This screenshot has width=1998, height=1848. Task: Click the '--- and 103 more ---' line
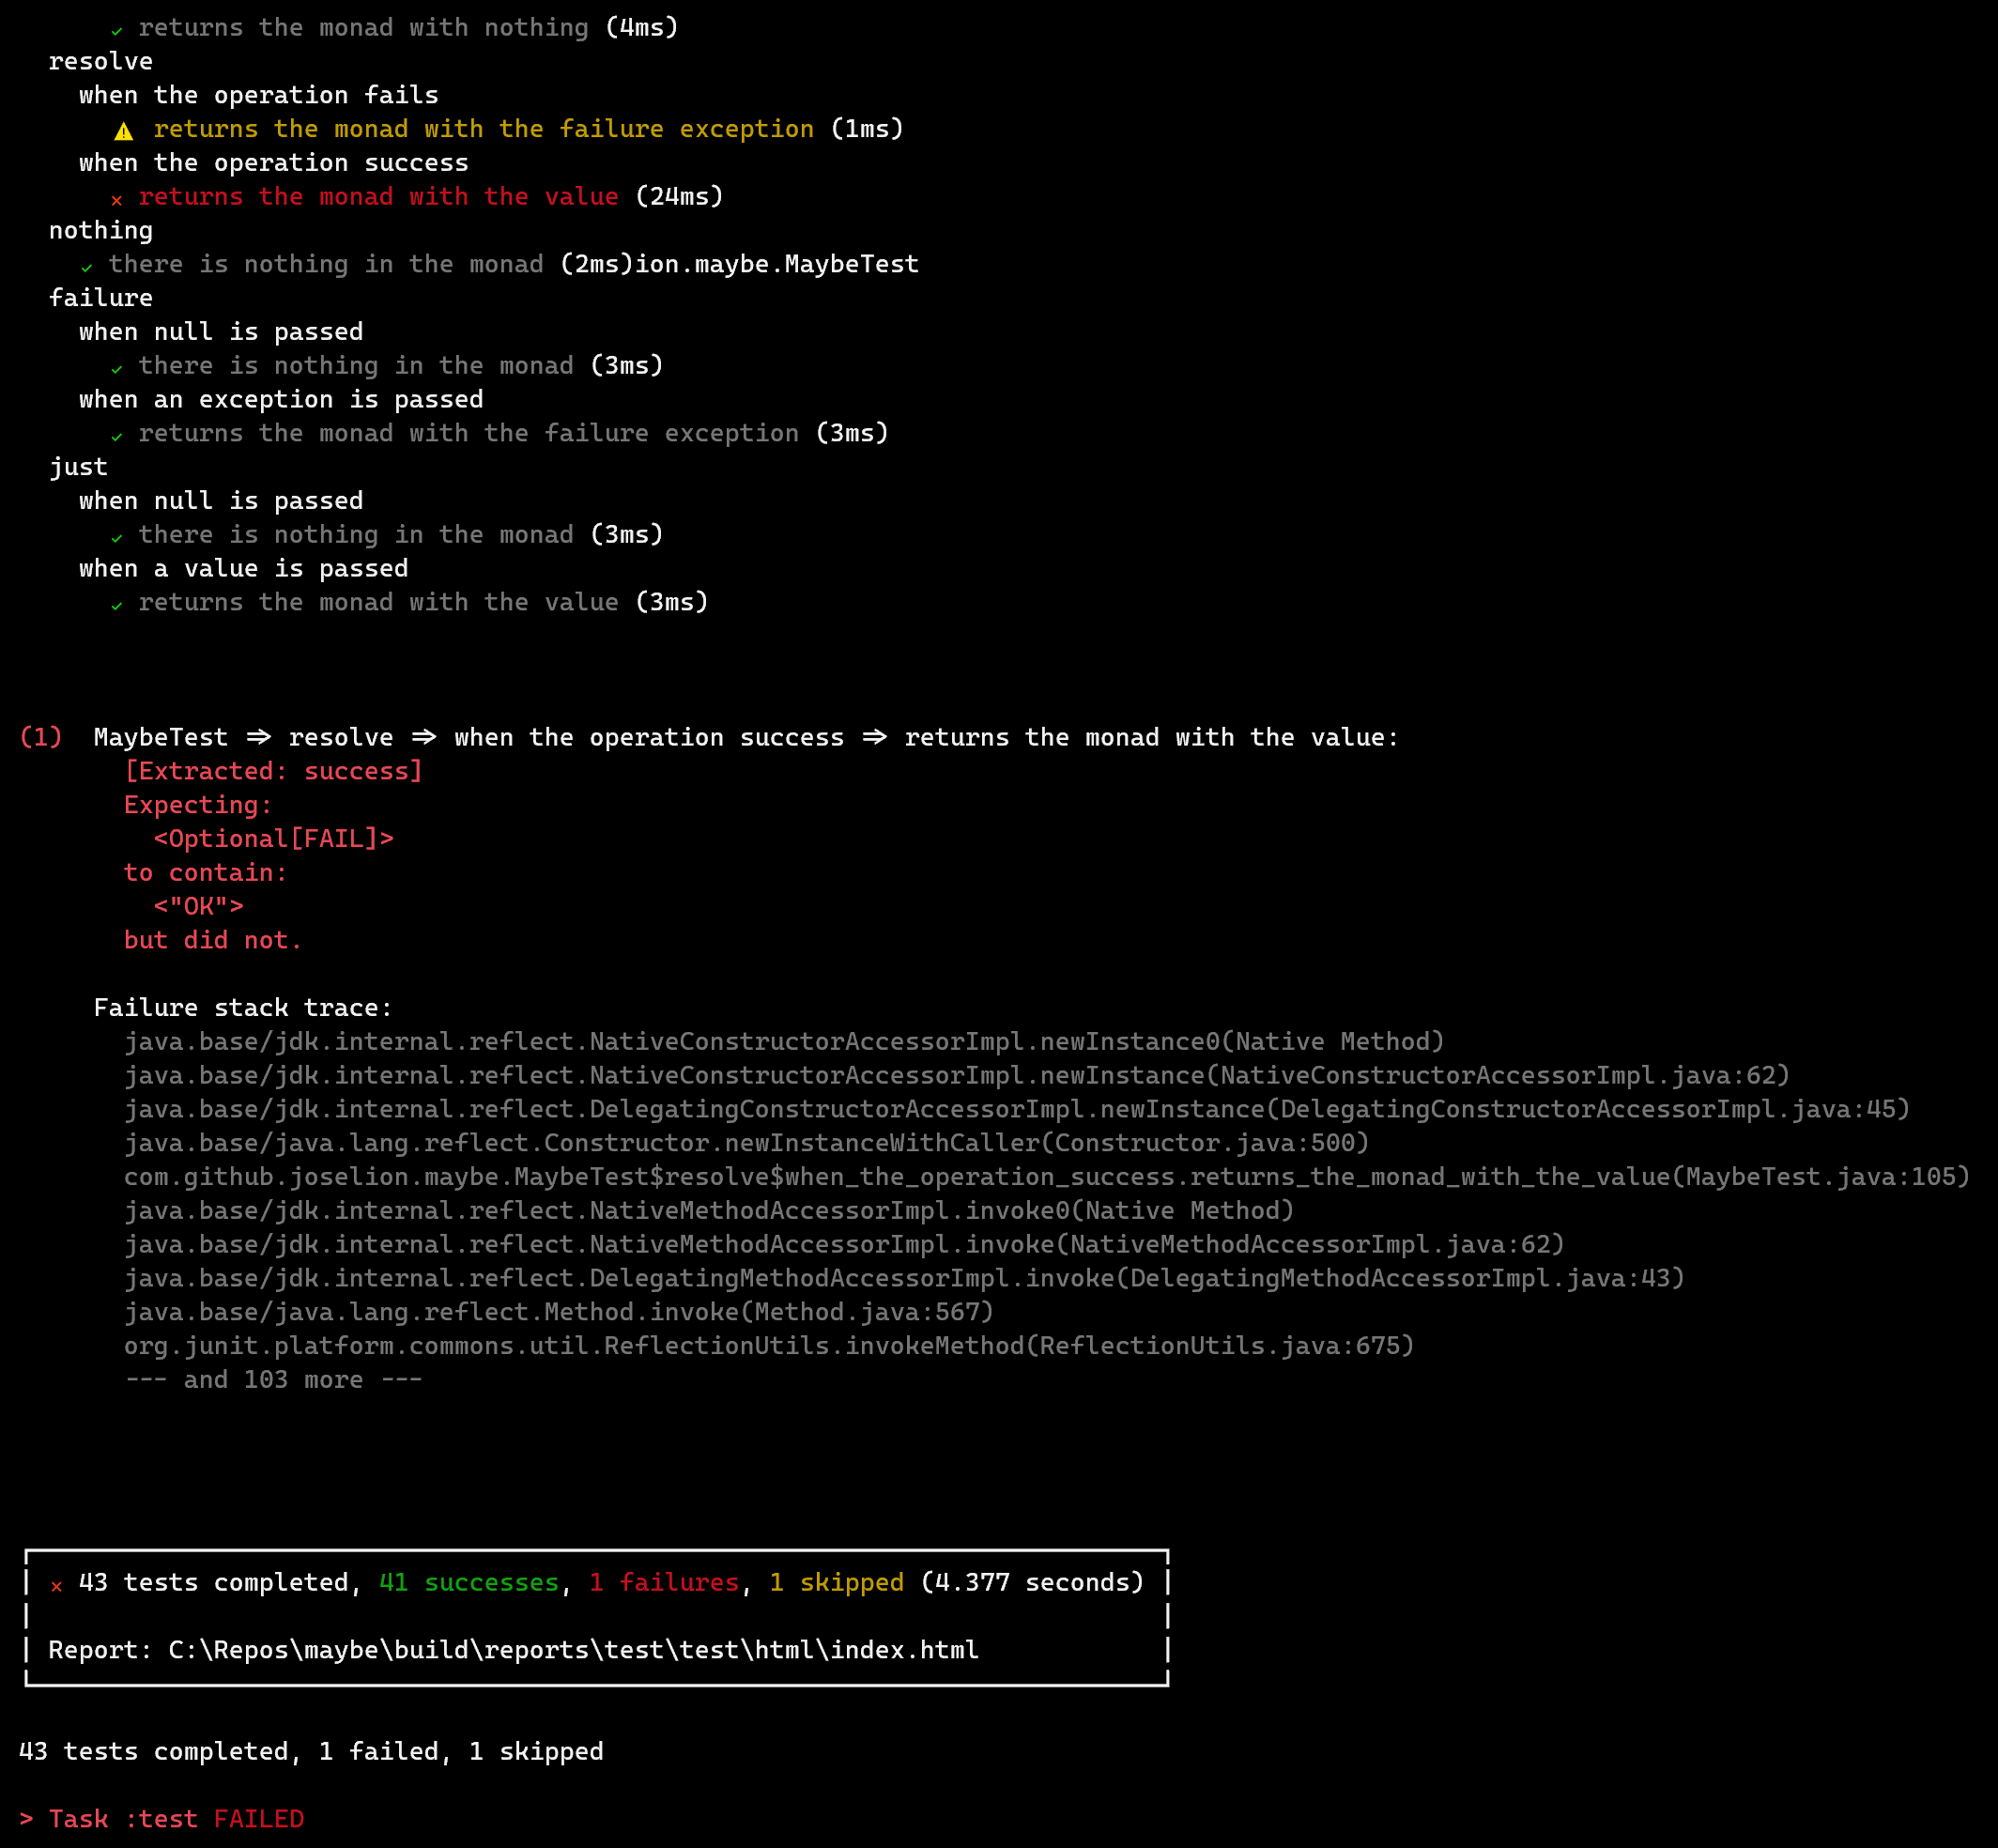[x=273, y=1379]
